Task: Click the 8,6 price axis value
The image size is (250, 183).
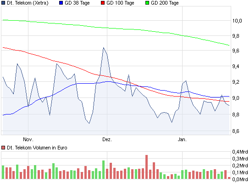Action: tap(236, 131)
